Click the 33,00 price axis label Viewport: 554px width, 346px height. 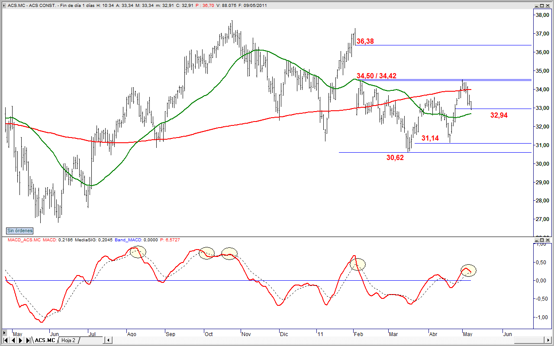coord(542,108)
